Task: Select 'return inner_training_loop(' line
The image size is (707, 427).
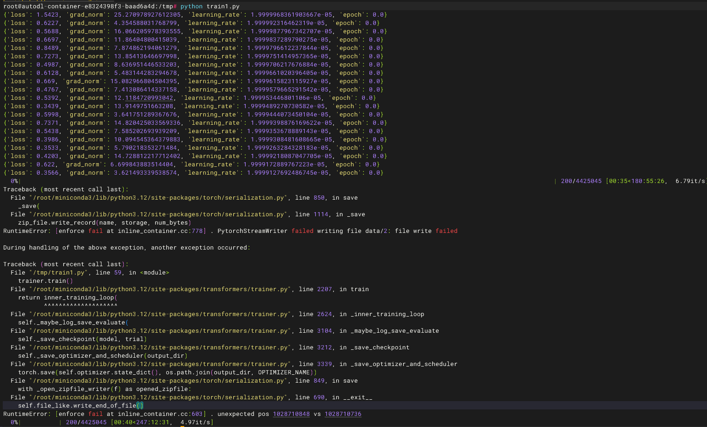Action: coord(68,298)
